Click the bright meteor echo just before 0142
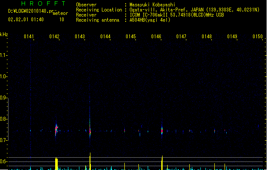 click(56, 130)
